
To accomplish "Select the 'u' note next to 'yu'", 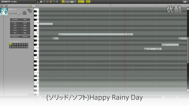I will pyautogui.click(x=159, y=49).
